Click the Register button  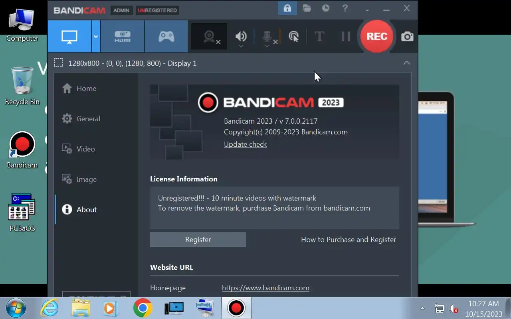198,240
